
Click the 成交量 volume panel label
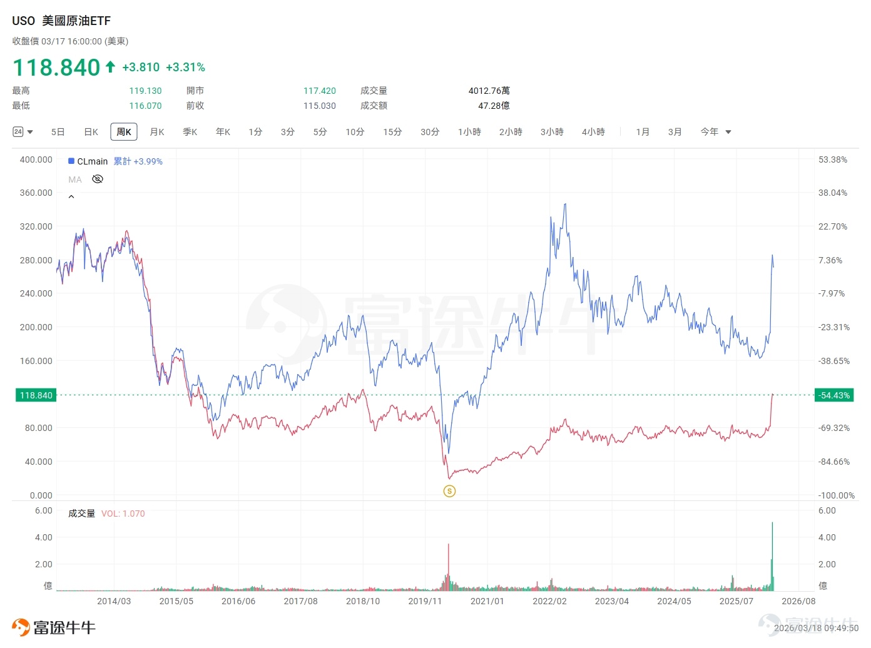(82, 514)
